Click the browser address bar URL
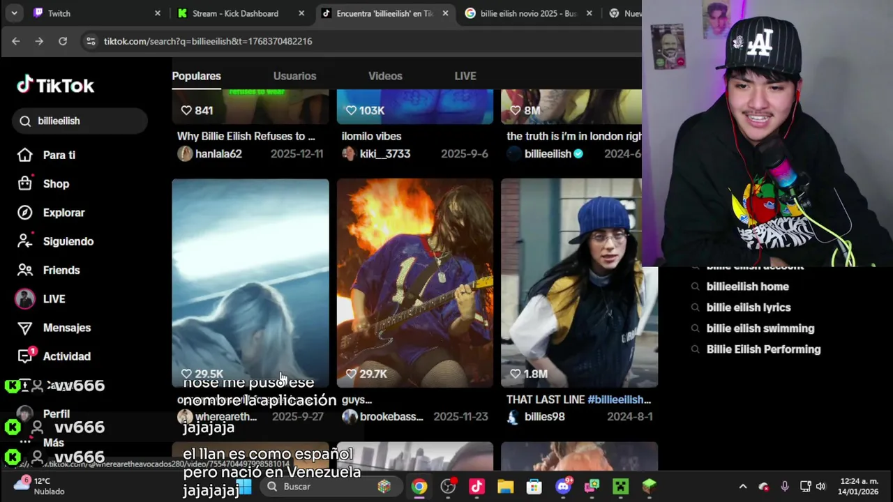Image resolution: width=893 pixels, height=502 pixels. pos(208,41)
